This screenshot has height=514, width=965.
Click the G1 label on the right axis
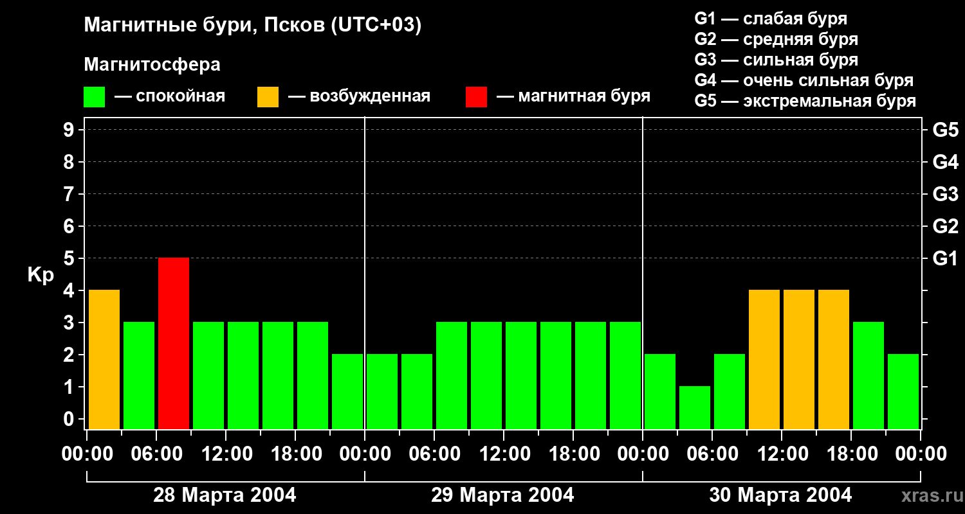[945, 258]
